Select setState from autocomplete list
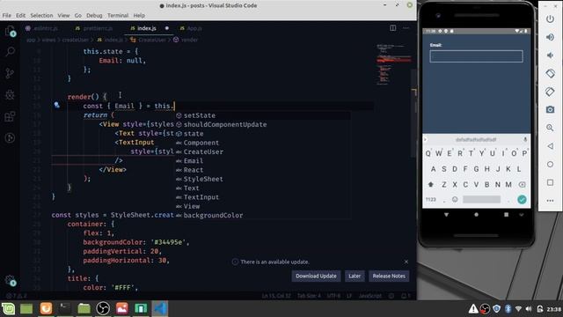 [263, 115]
